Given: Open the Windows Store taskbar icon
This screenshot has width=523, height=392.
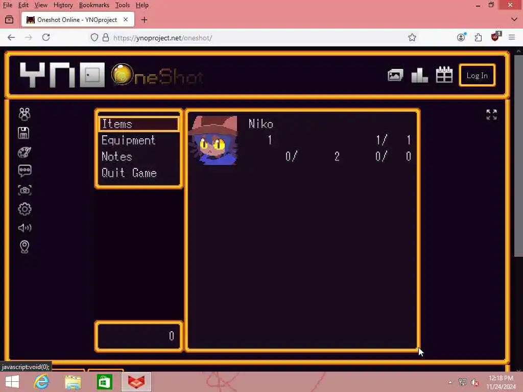Looking at the screenshot, I should 104,382.
